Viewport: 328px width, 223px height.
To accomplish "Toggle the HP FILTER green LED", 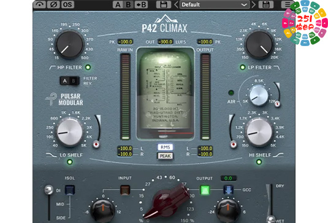I will pyautogui.click(x=88, y=68).
